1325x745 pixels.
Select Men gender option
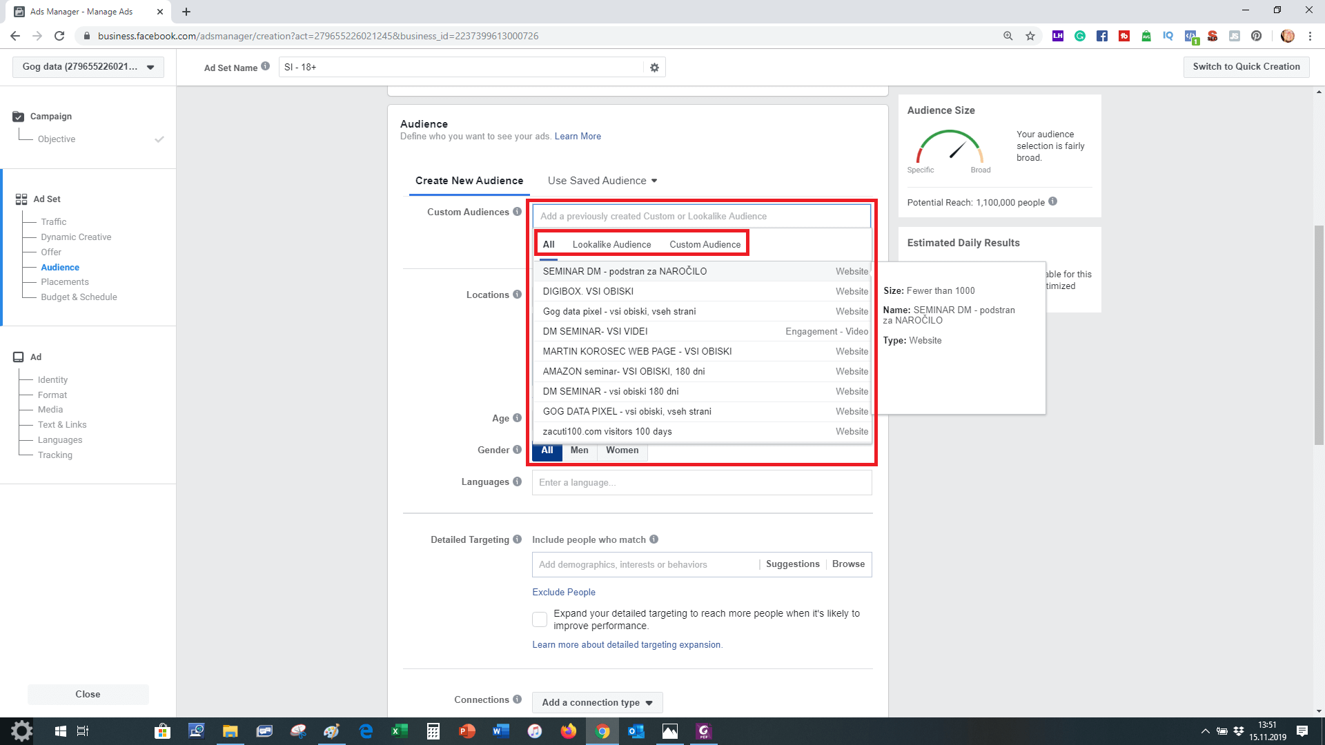pyautogui.click(x=579, y=450)
